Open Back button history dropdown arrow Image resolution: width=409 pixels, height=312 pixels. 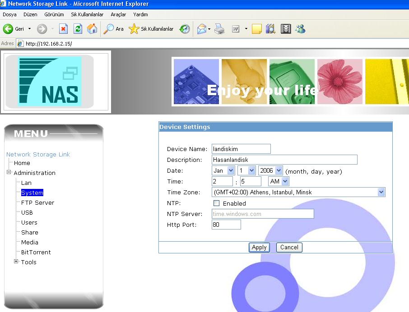(29, 29)
